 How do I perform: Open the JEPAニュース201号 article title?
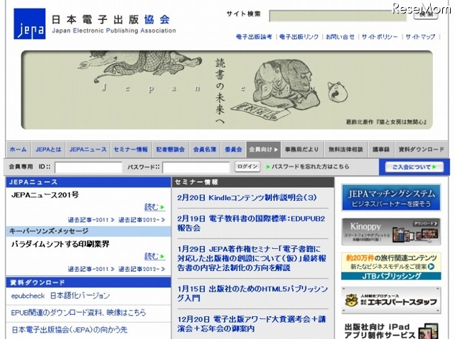(45, 195)
